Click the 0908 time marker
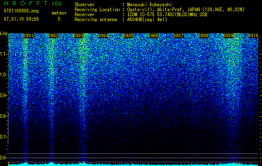The width and height of the screenshot is (262, 166). tap(203, 36)
